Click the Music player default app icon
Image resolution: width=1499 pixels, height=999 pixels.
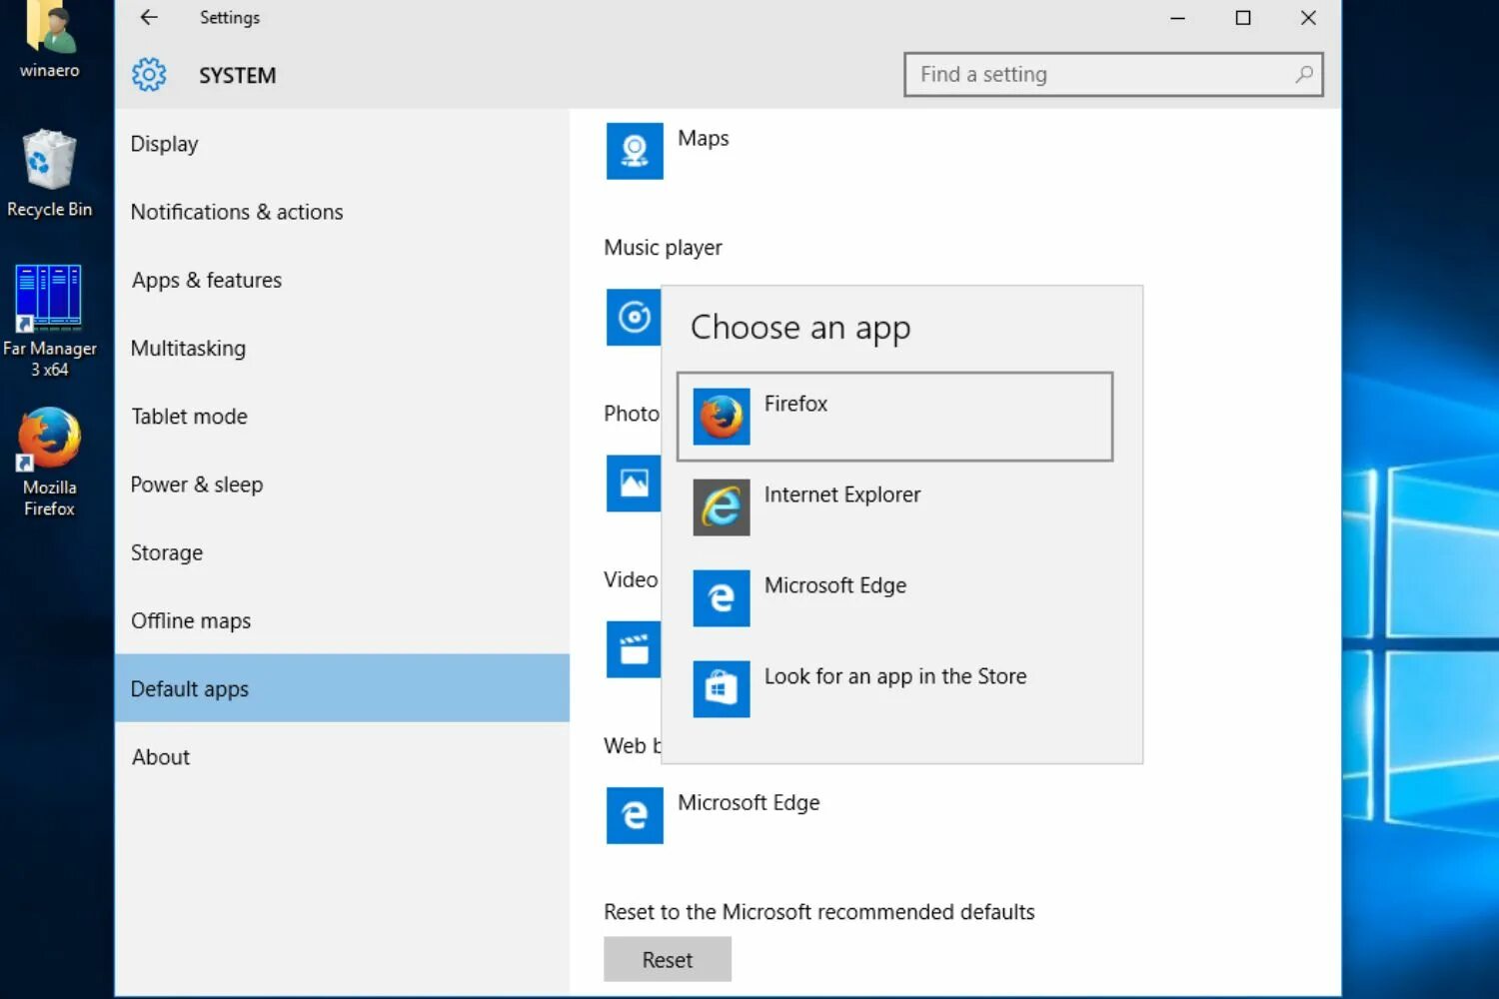[634, 317]
